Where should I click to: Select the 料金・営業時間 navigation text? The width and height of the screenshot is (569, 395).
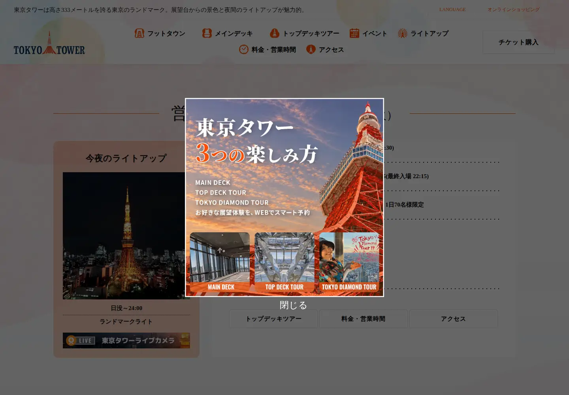[x=274, y=50]
